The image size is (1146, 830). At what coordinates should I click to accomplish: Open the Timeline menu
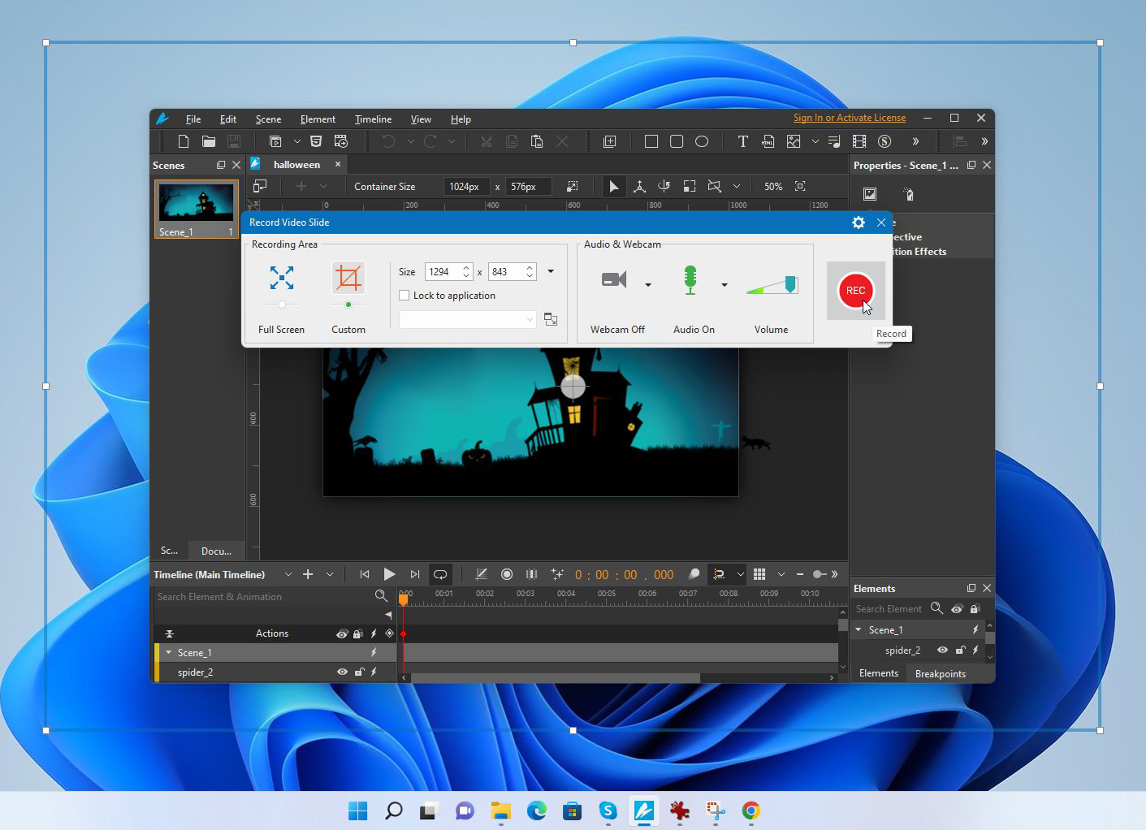373,119
